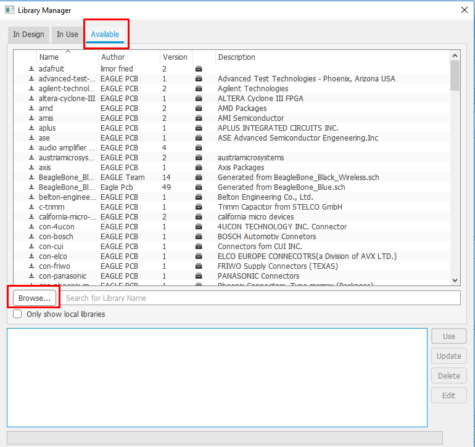Image resolution: width=475 pixels, height=447 pixels.
Task: Click the managed library icon in adafruit row
Action: click(199, 69)
